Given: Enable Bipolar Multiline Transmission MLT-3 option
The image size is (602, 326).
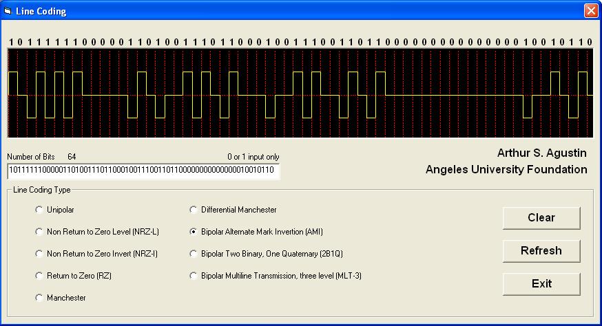Looking at the screenshot, I should point(194,276).
